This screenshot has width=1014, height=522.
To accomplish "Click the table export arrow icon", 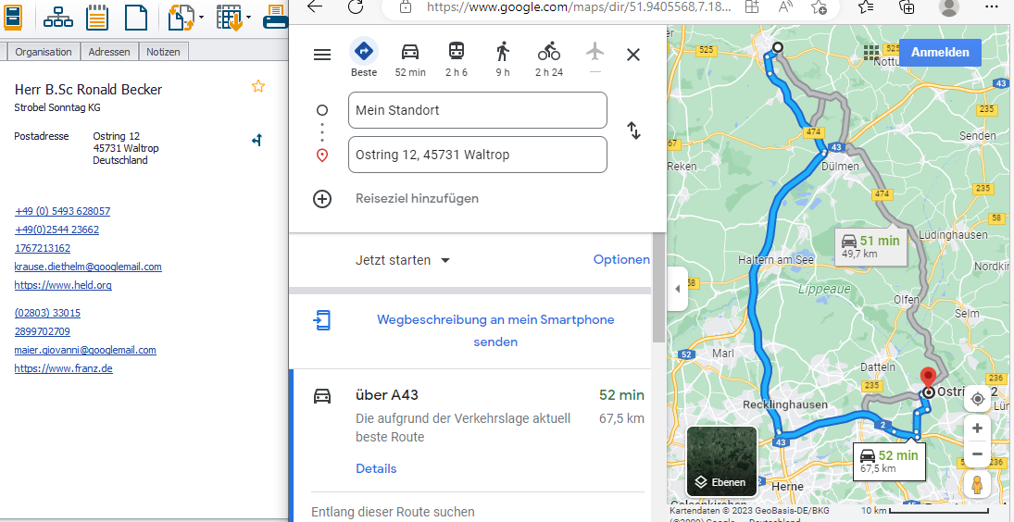I will [229, 18].
